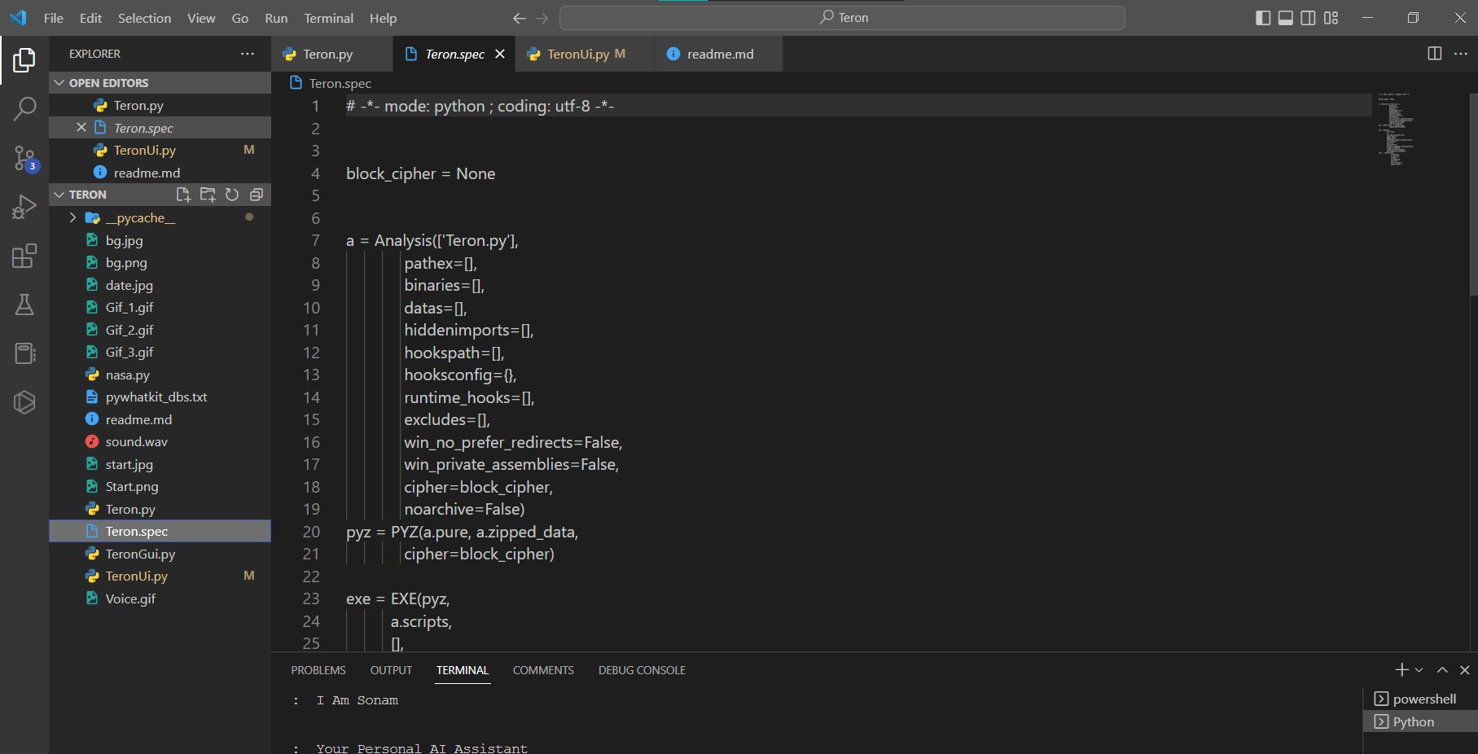1478x754 pixels.
Task: Split the editor to the right
Action: pos(1434,54)
